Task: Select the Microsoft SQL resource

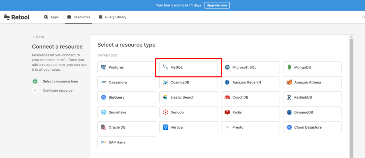Action: point(250,67)
